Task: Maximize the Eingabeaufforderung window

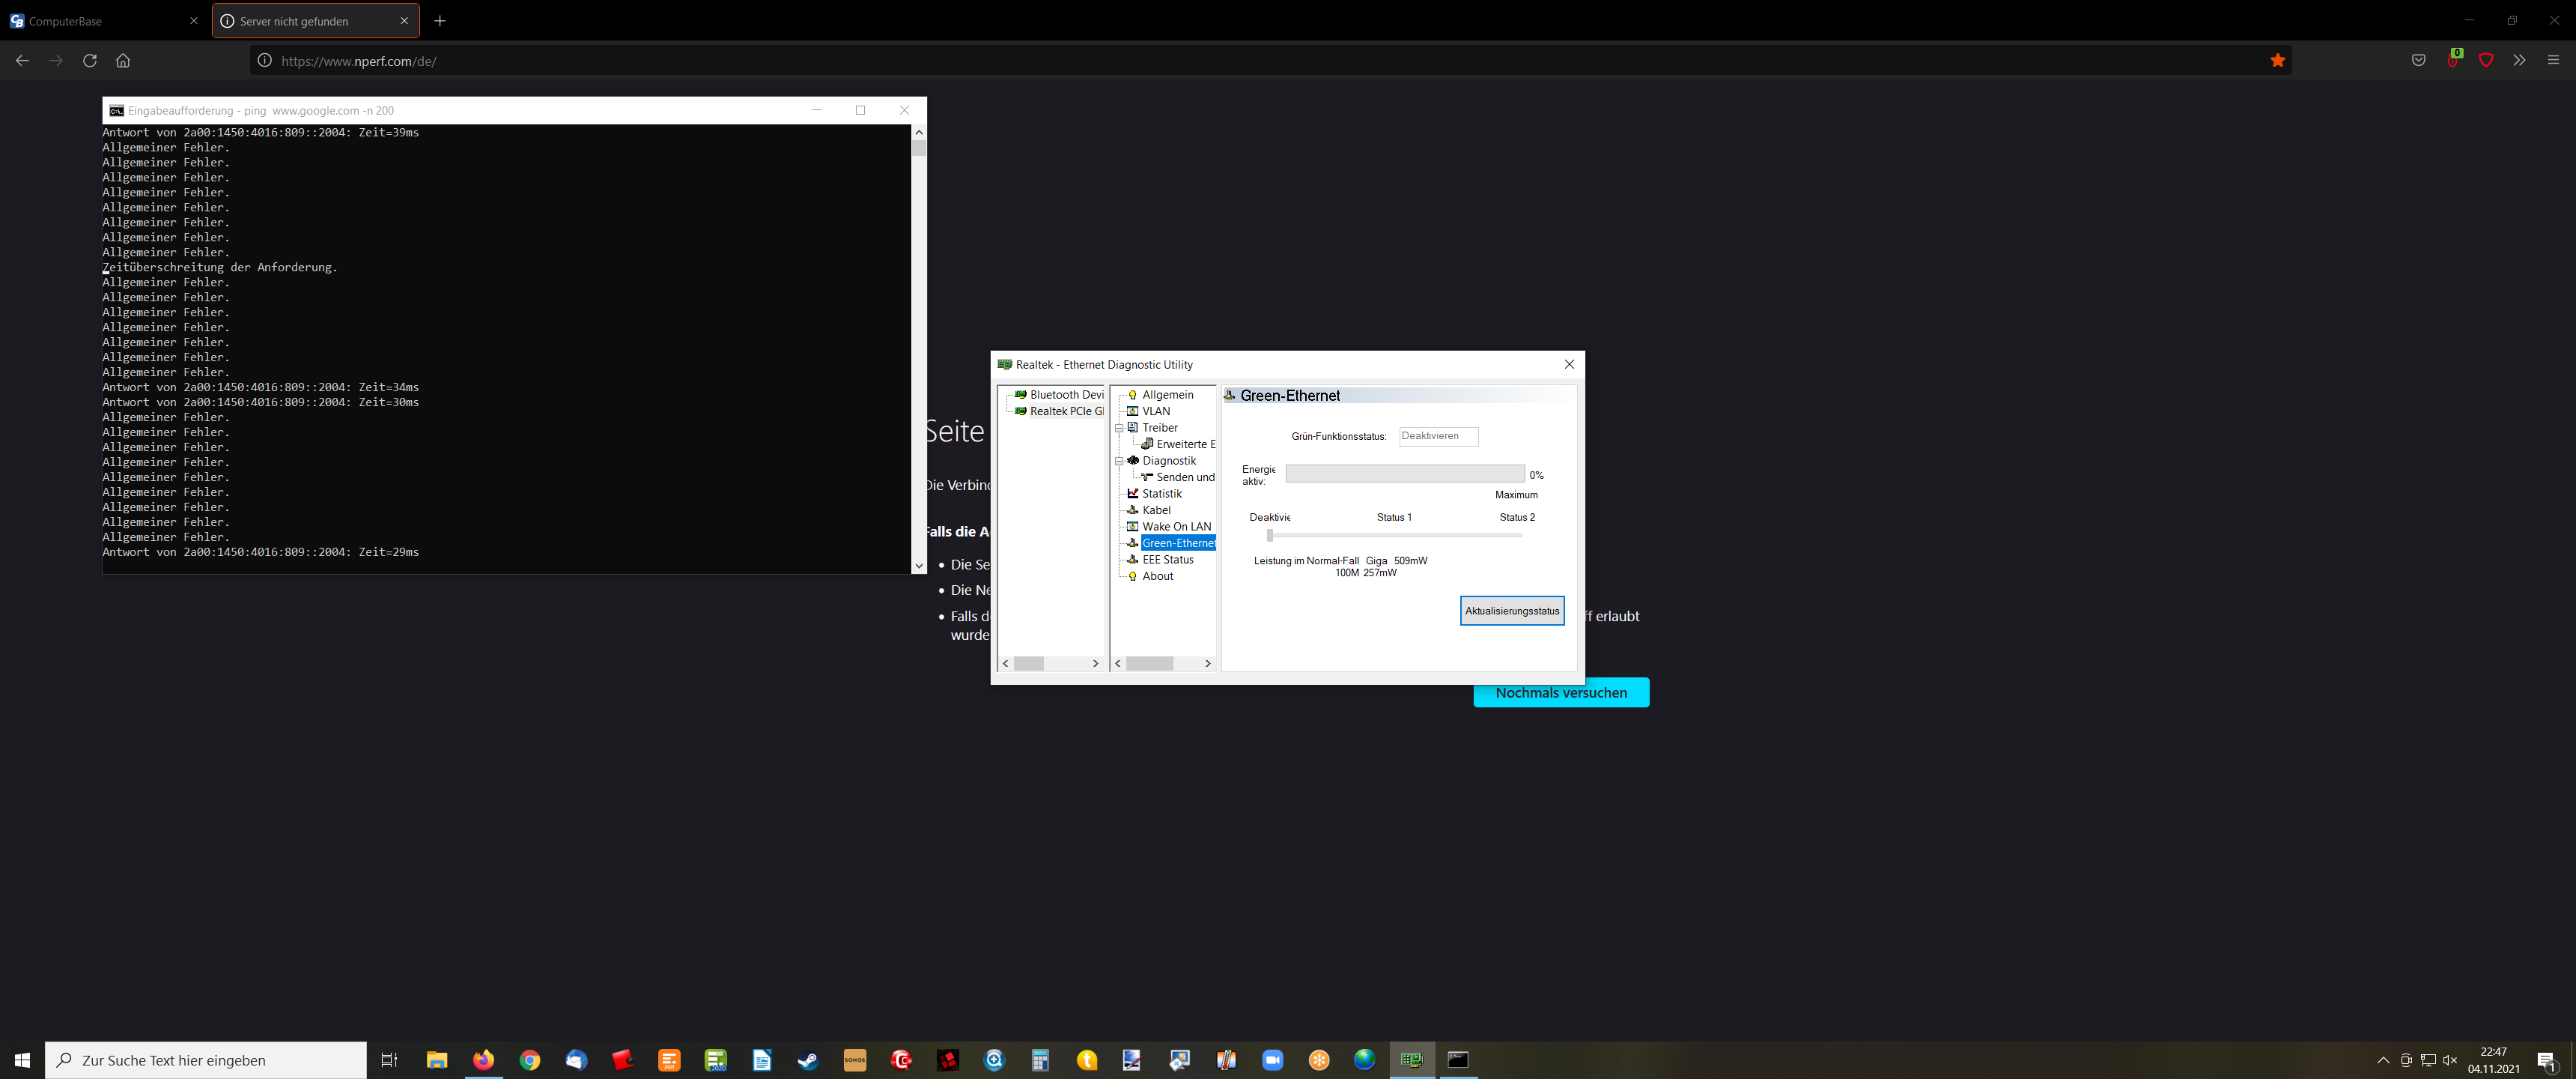Action: pos(860,110)
